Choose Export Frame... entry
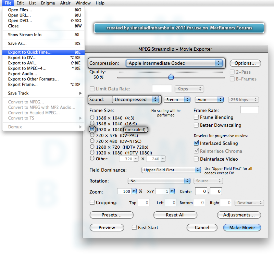This screenshot has height=274, width=274. (43, 84)
